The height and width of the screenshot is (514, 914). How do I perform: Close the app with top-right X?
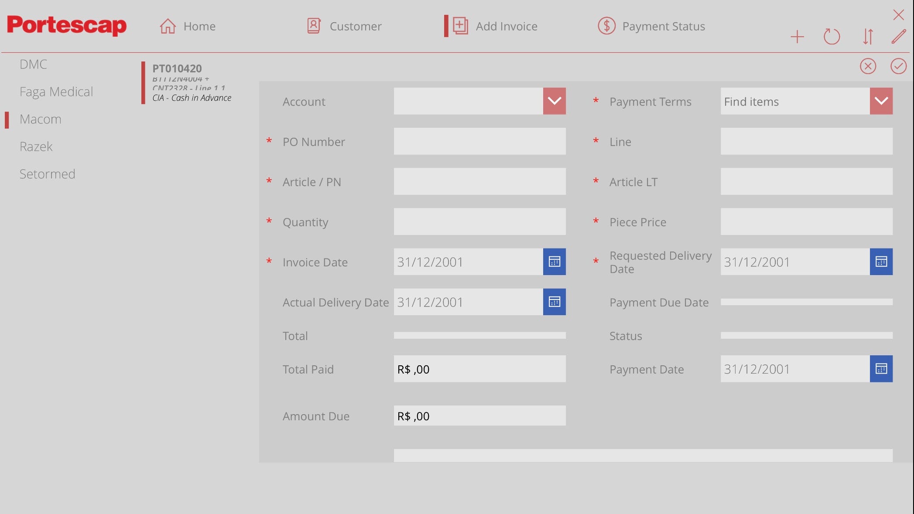[x=898, y=15]
